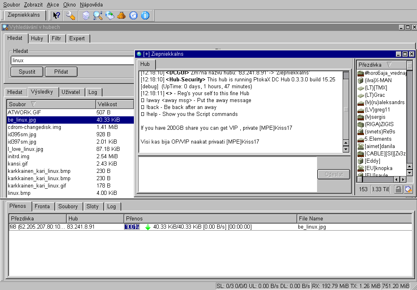
Task: Switch to the Fronta tab
Action: (x=42, y=206)
